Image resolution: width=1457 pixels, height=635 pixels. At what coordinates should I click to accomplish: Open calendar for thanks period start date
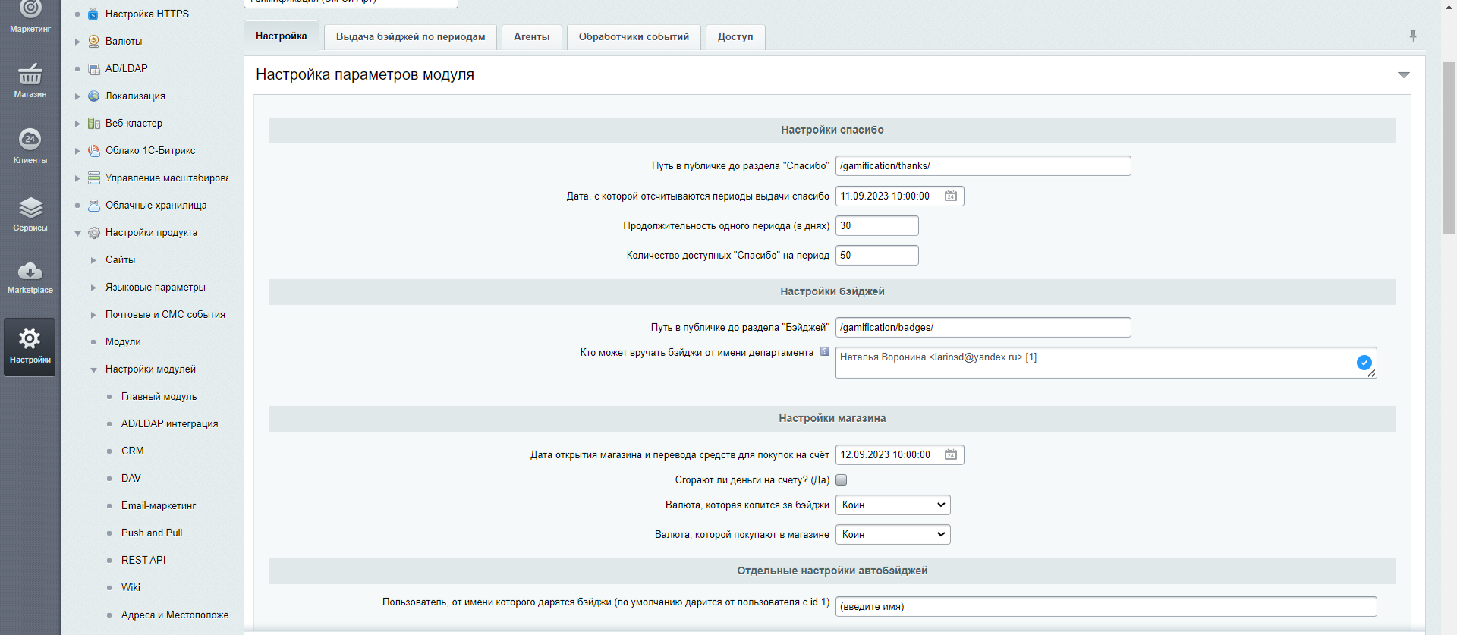coord(950,196)
